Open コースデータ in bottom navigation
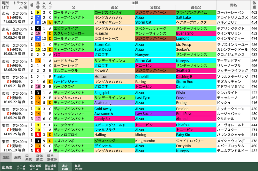This screenshot has width=258, height=171. (21, 167)
